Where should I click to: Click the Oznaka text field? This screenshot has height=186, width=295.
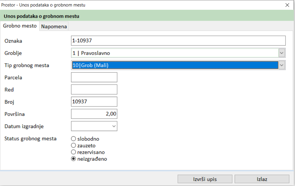pos(178,41)
